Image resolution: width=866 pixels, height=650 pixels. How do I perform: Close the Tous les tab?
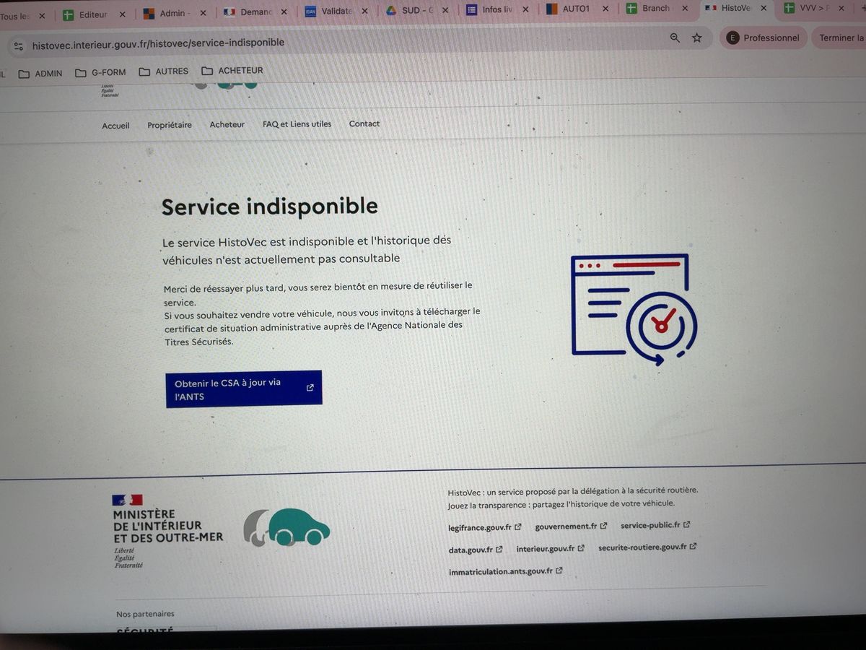(x=42, y=16)
